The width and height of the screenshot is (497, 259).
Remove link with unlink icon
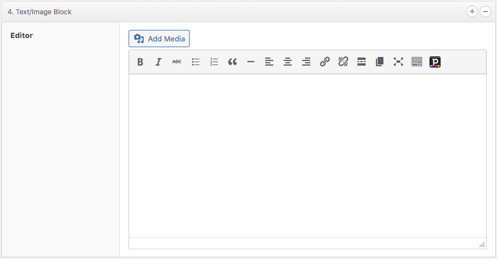343,62
